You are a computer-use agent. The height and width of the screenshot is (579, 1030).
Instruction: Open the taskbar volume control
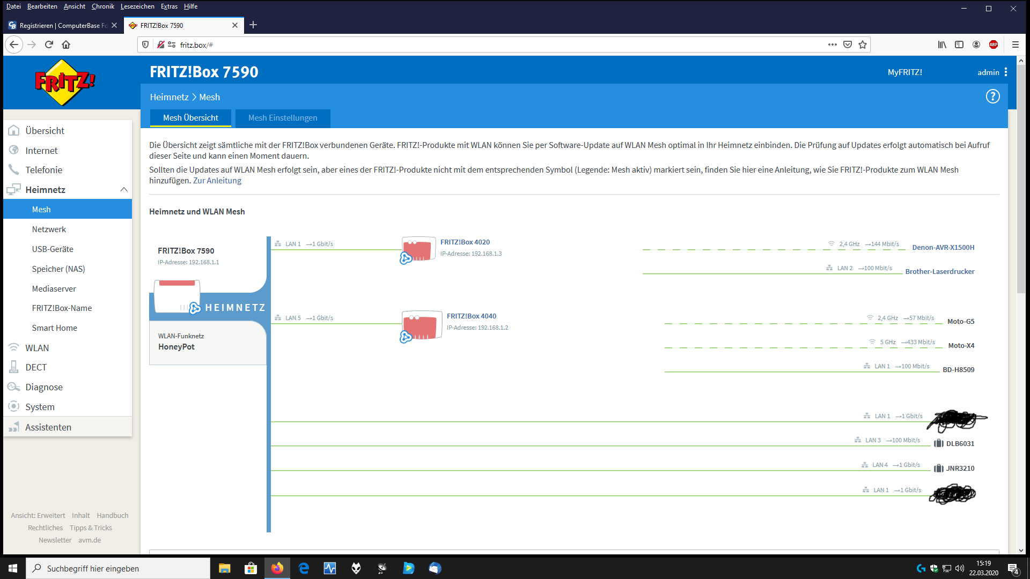(x=960, y=568)
